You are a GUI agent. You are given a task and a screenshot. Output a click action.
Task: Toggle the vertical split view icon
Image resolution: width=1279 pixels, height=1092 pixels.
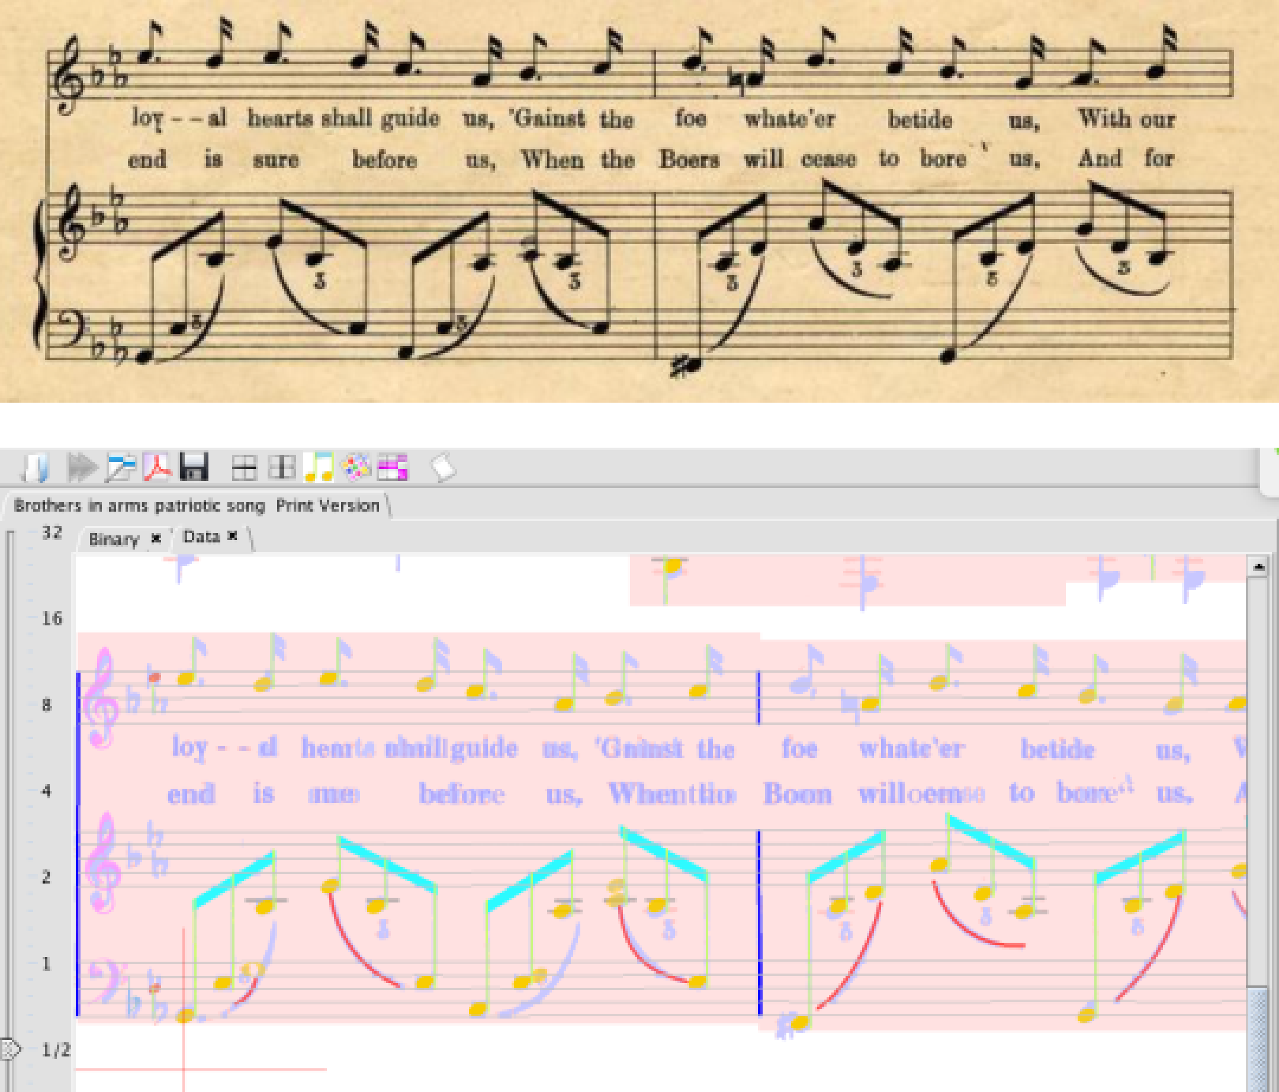281,467
